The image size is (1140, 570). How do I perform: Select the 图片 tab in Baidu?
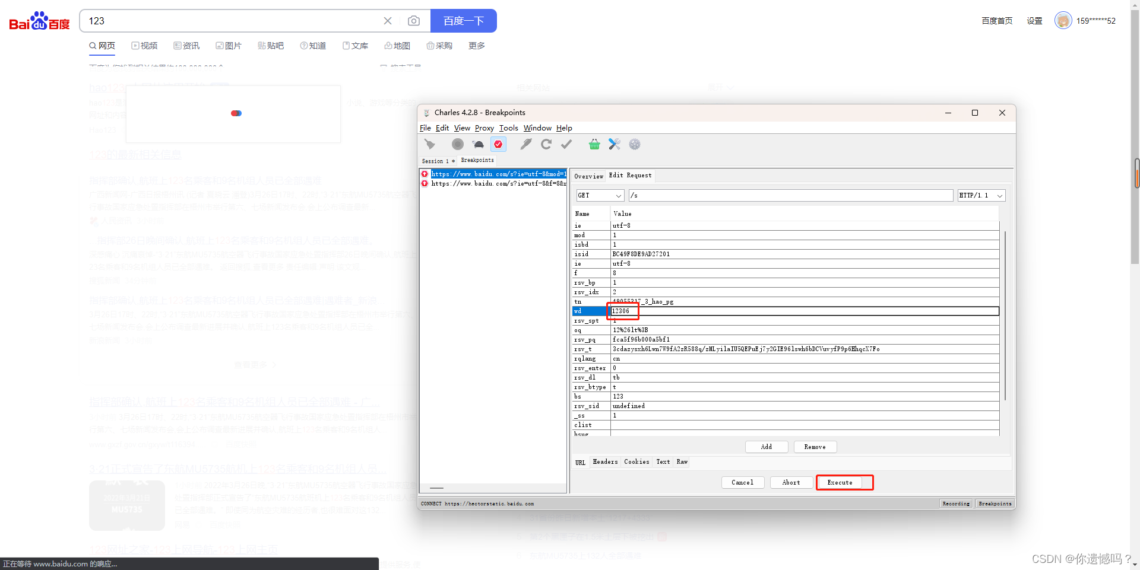pos(229,46)
